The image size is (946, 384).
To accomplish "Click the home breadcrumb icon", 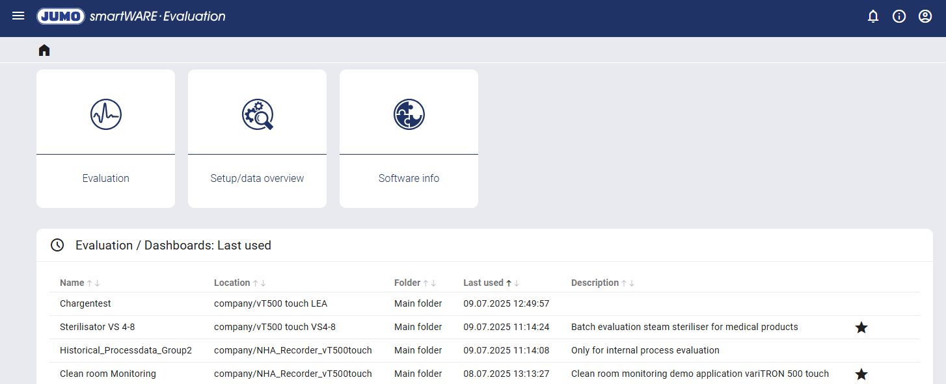I will click(44, 50).
